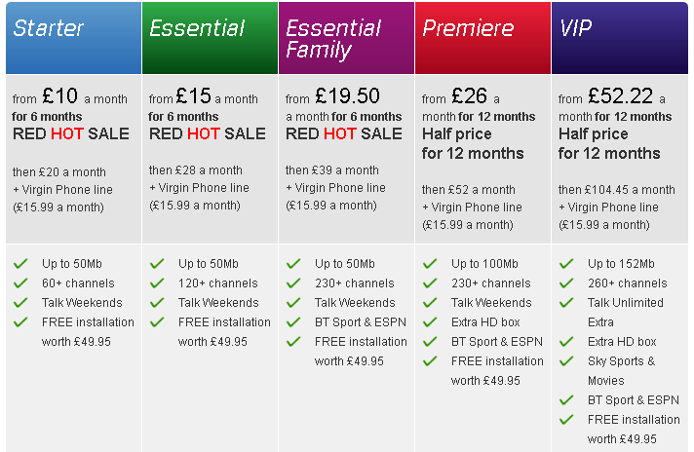The image size is (694, 452).
Task: Click the Essential RED HOT SALE text
Action: click(208, 133)
